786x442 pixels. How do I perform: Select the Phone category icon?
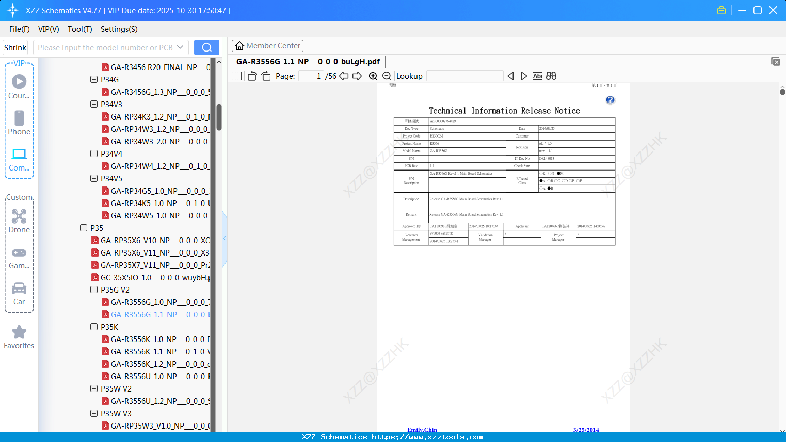tap(19, 123)
